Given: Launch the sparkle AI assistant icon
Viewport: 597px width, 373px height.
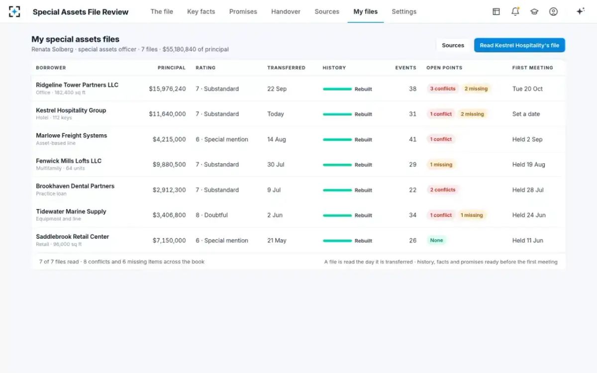Looking at the screenshot, I should (x=580, y=11).
